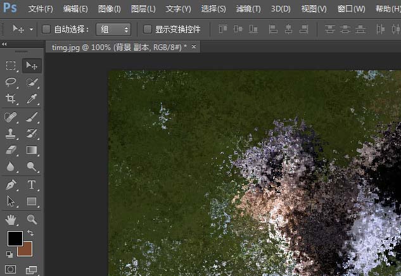The height and width of the screenshot is (276, 401).
Task: Swap foreground and background colors
Action: (30, 232)
